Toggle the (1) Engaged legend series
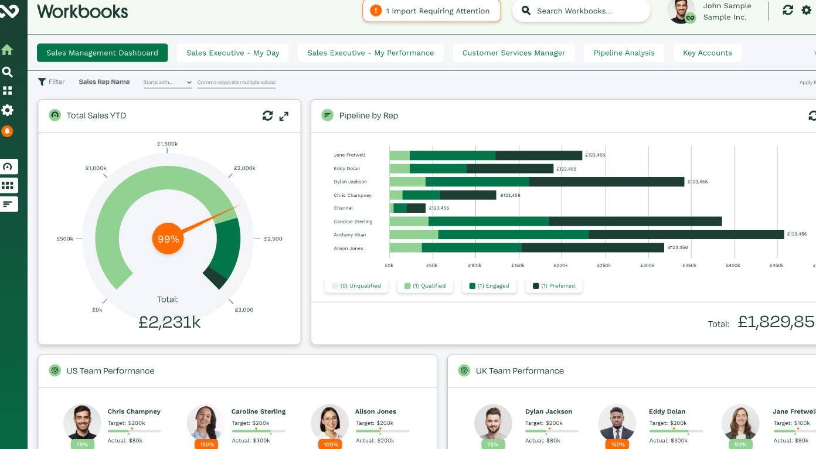816x449 pixels. (x=489, y=286)
